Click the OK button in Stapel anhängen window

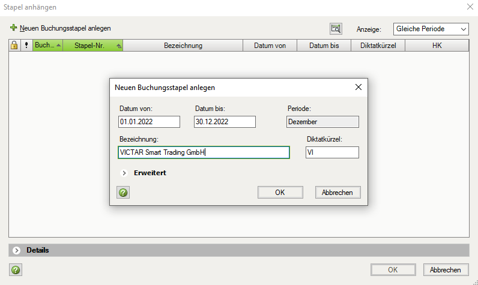click(393, 270)
